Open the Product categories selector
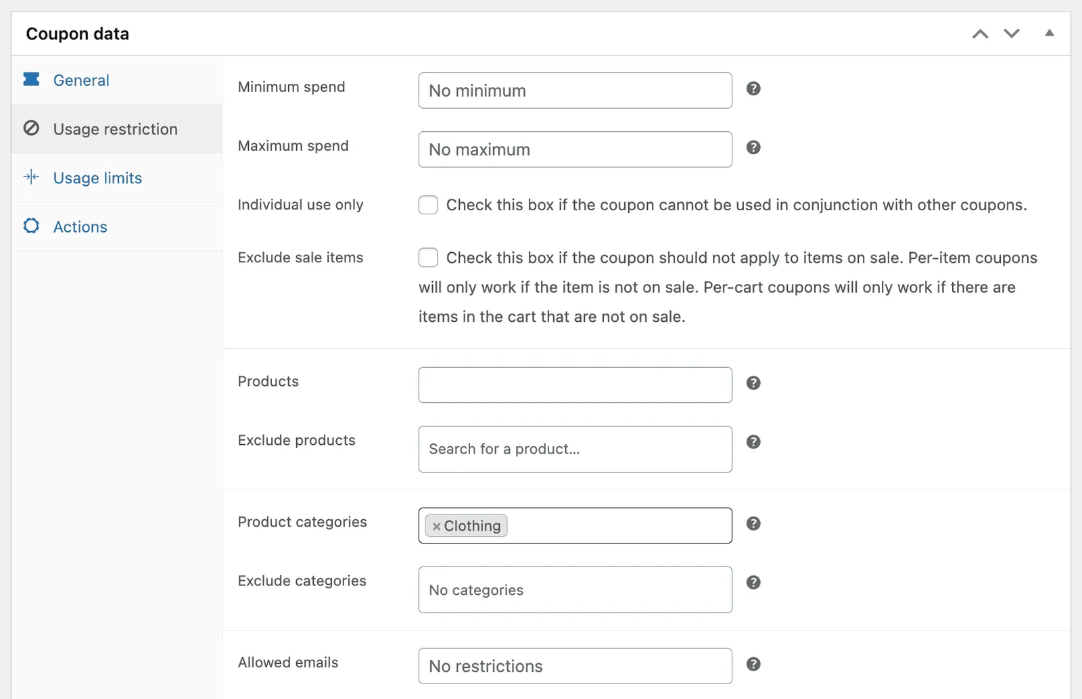Screen dimensions: 1082x699 pos(575,525)
